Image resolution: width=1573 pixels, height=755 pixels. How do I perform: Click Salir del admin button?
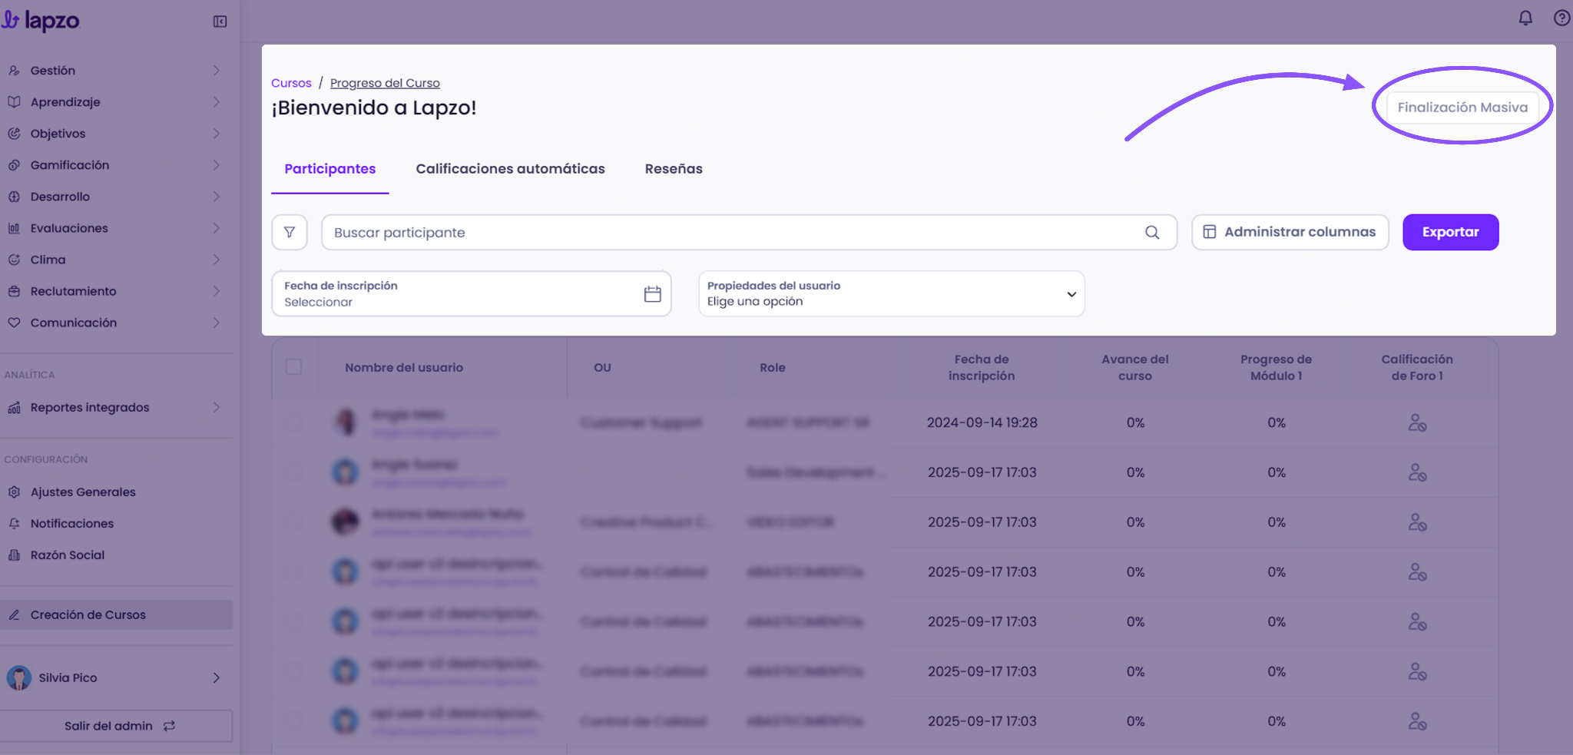117,726
